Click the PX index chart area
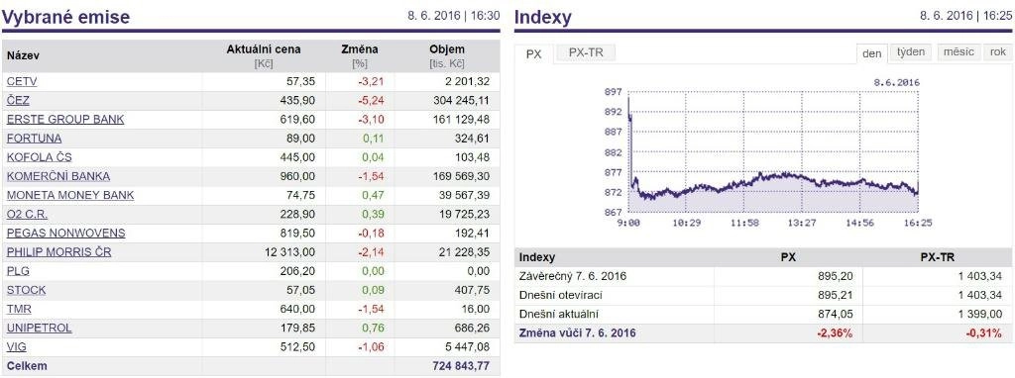This screenshot has height=378, width=1015. click(x=773, y=151)
